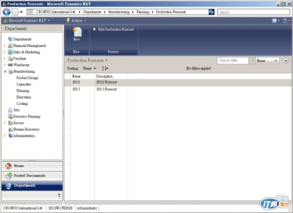293x213 pixels.
Task: Click the Human Resources icon
Action: (x=10, y=130)
